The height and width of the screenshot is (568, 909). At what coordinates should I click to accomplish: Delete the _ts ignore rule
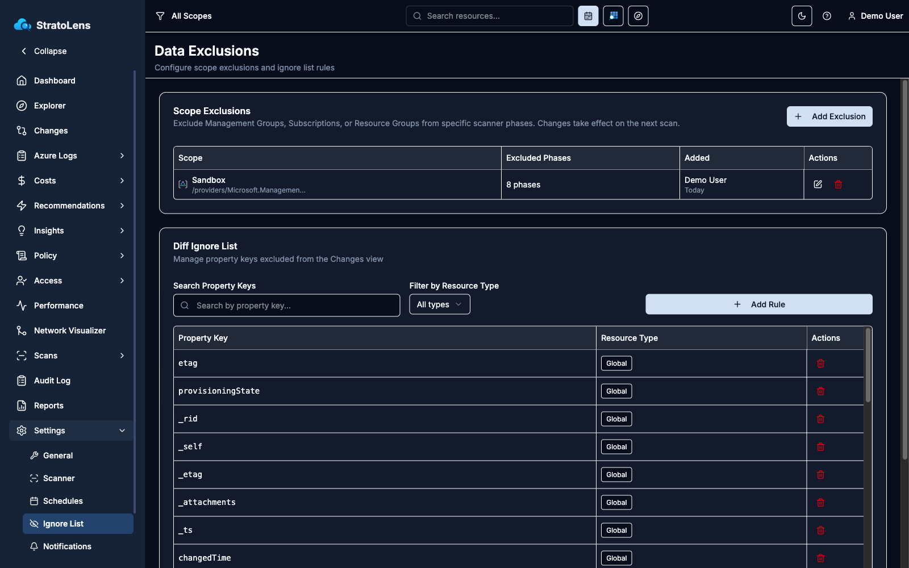(x=820, y=531)
